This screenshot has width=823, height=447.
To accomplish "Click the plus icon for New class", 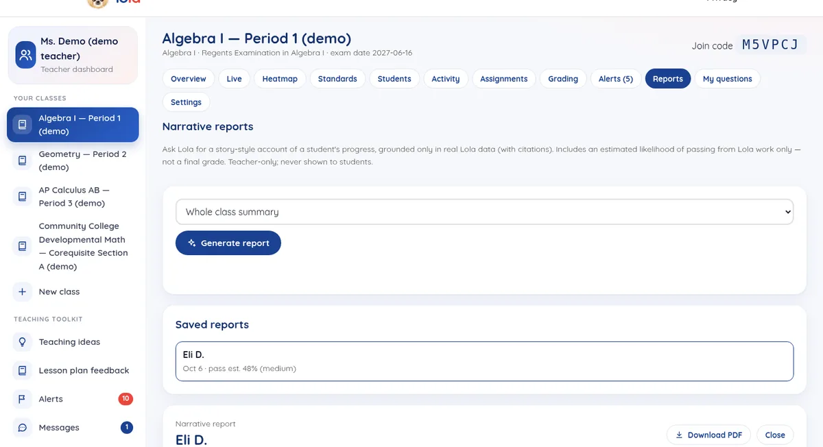I will pyautogui.click(x=22, y=292).
